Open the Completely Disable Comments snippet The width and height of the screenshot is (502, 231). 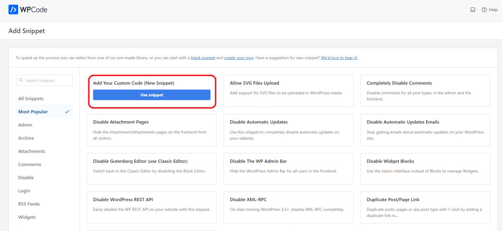tap(425, 91)
